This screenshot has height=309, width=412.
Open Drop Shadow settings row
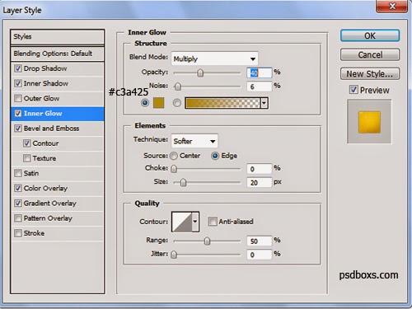pos(58,68)
